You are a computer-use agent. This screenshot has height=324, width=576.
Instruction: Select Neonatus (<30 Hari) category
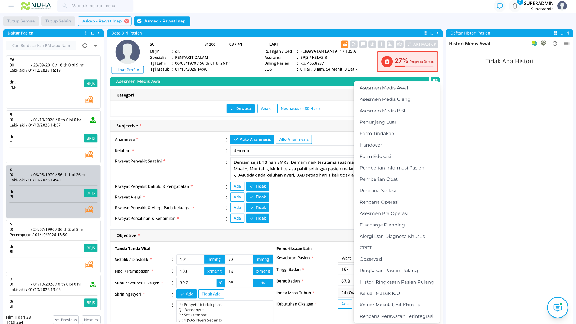[300, 109]
